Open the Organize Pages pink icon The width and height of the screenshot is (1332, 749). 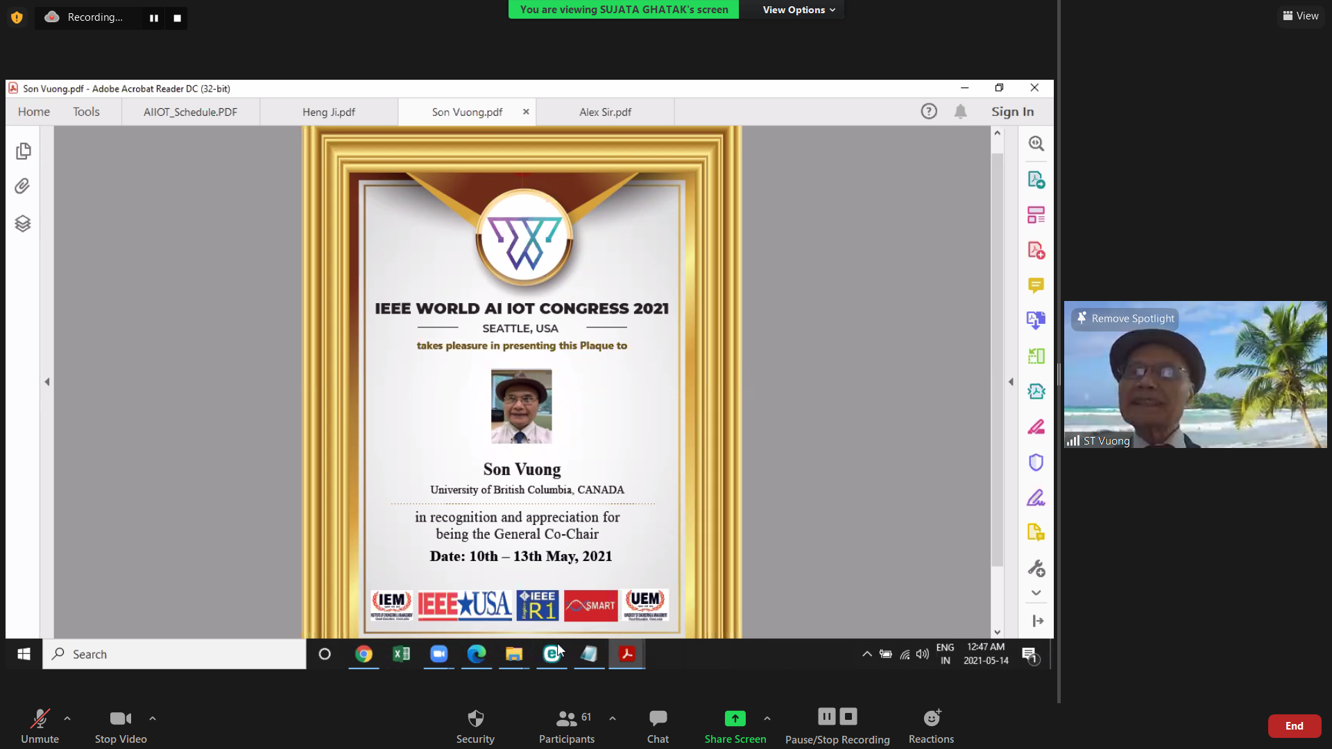click(1036, 215)
